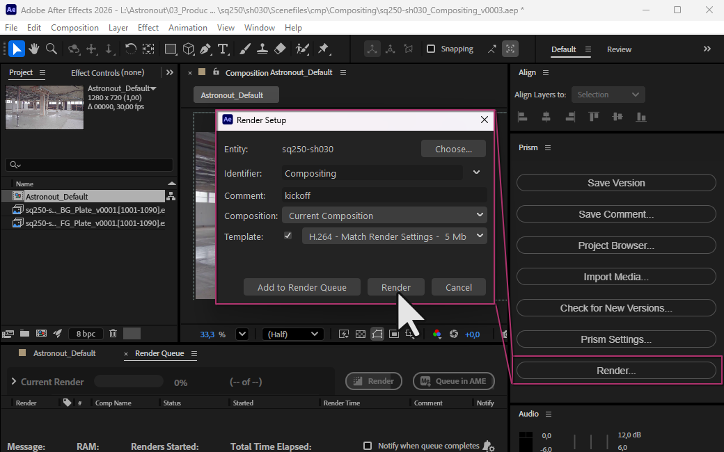724x452 pixels.
Task: Activate the Type text tool
Action: point(223,49)
